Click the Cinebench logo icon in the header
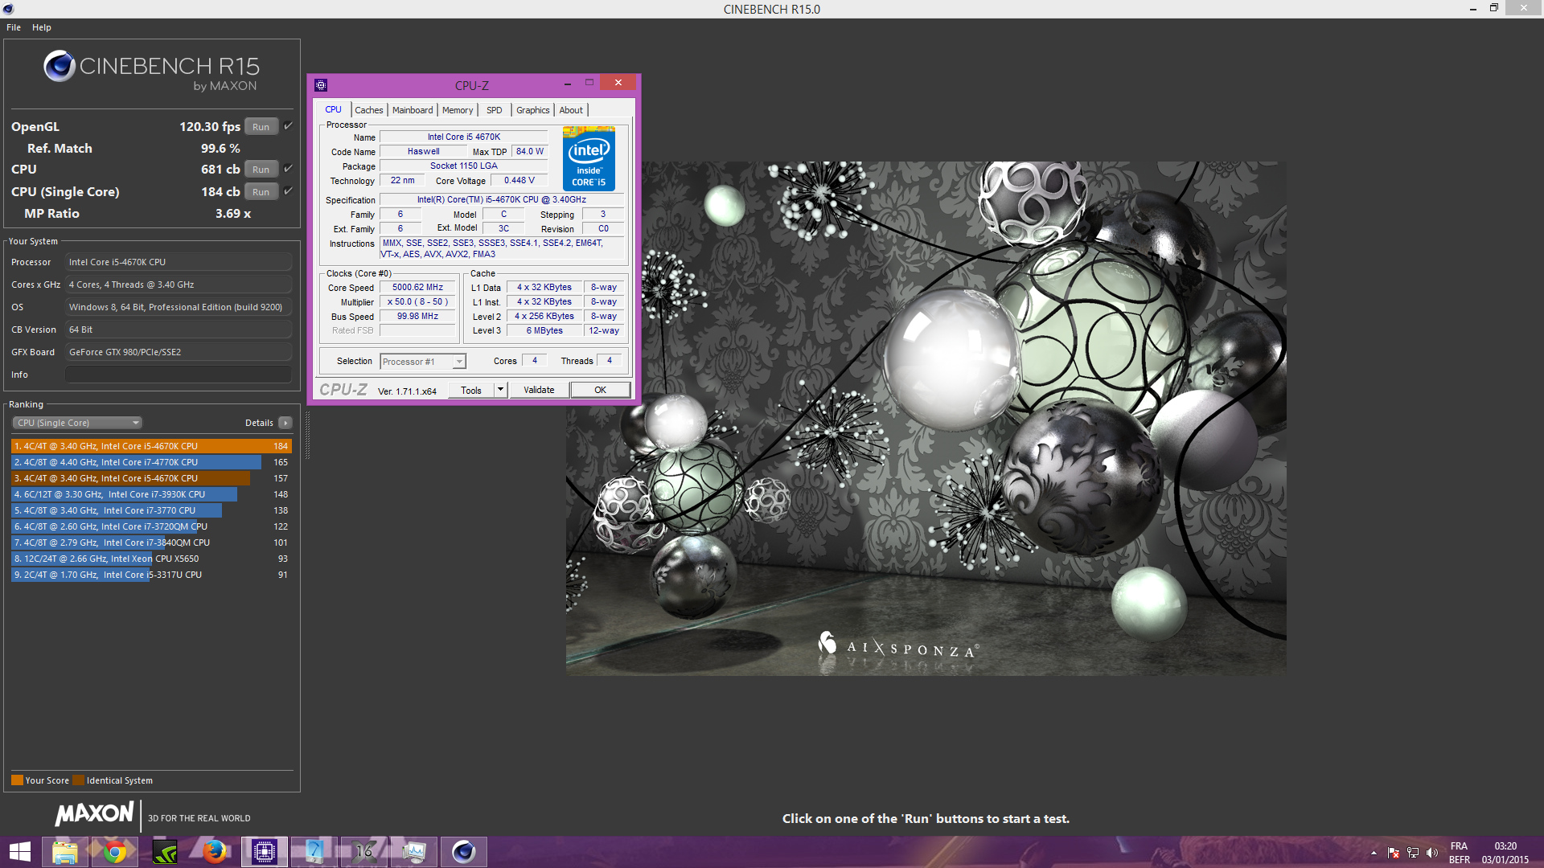 [x=60, y=66]
